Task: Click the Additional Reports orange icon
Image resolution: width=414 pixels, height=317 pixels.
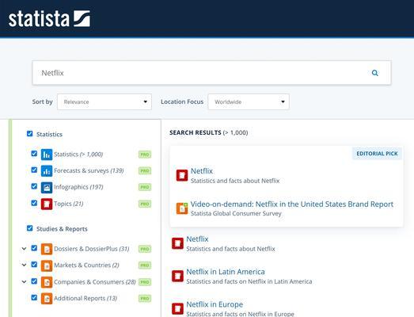Action: [47, 299]
